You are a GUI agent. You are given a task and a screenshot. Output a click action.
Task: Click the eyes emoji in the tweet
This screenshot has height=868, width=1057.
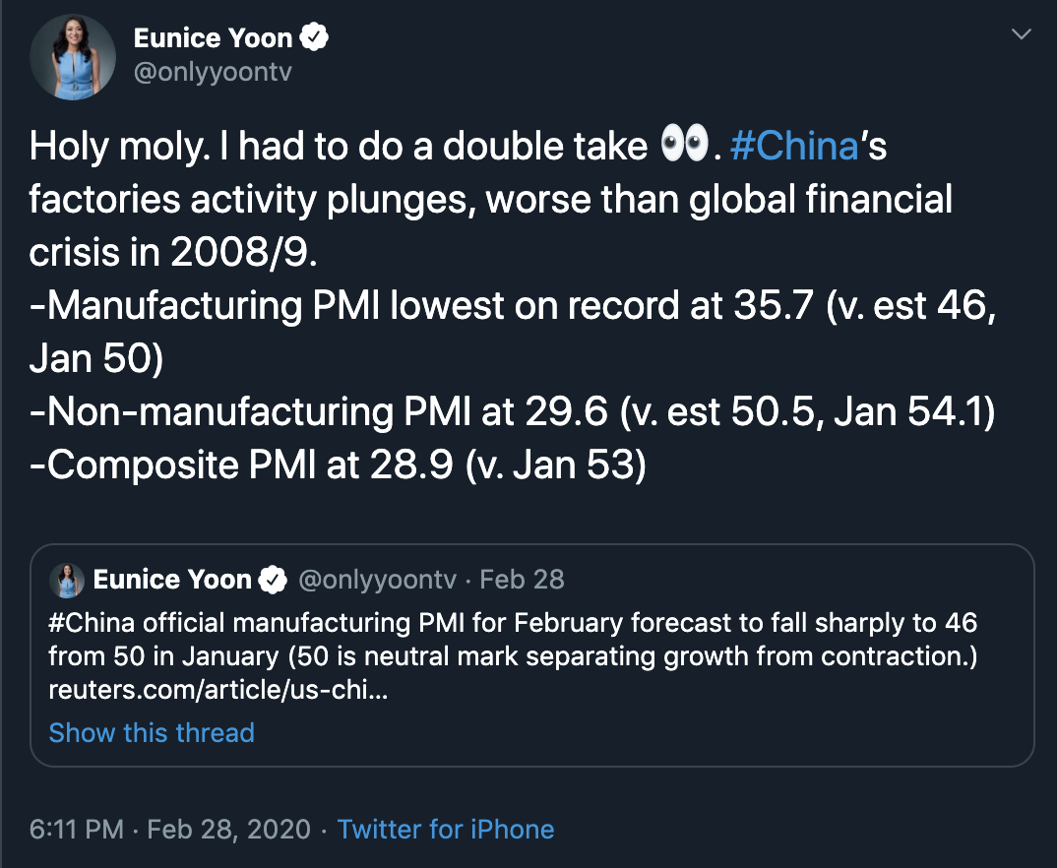[684, 146]
